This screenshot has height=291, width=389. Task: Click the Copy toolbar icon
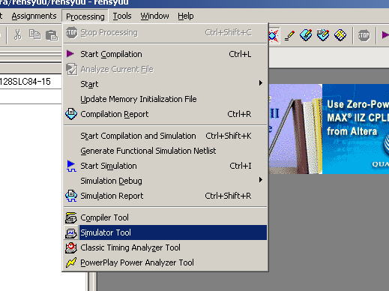[x=34, y=34]
